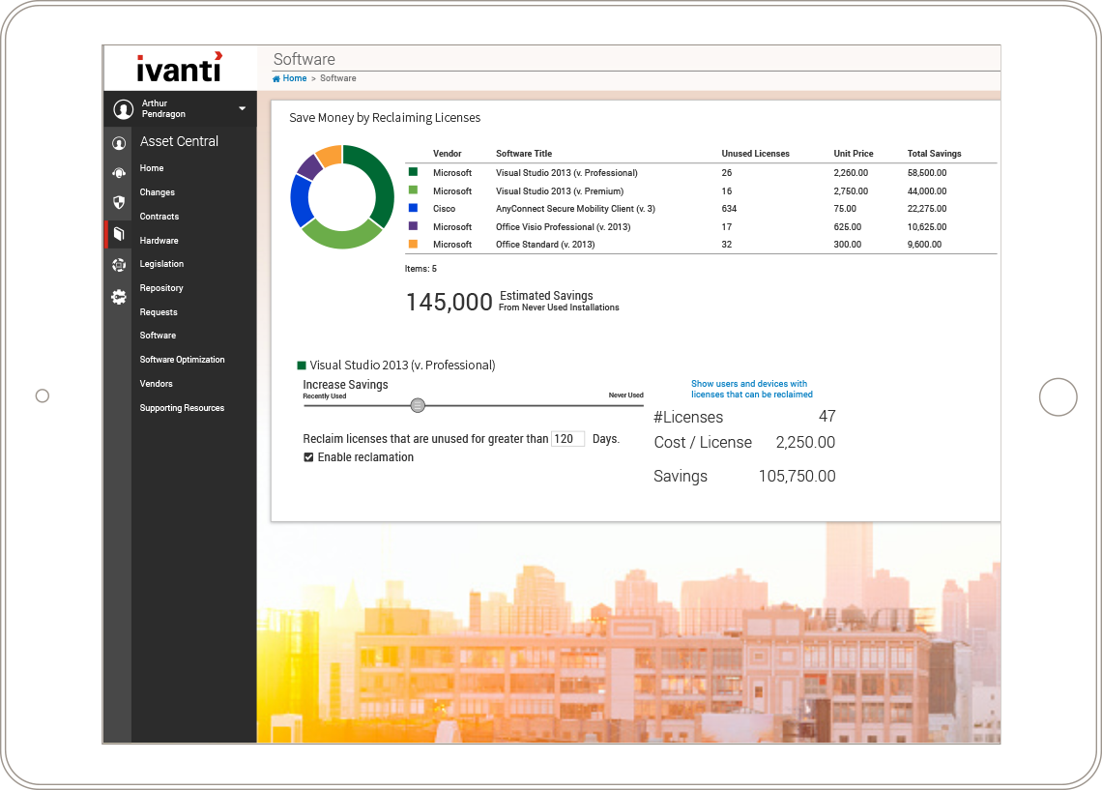
Task: Click the blue segment of the donut chart
Action: [300, 200]
